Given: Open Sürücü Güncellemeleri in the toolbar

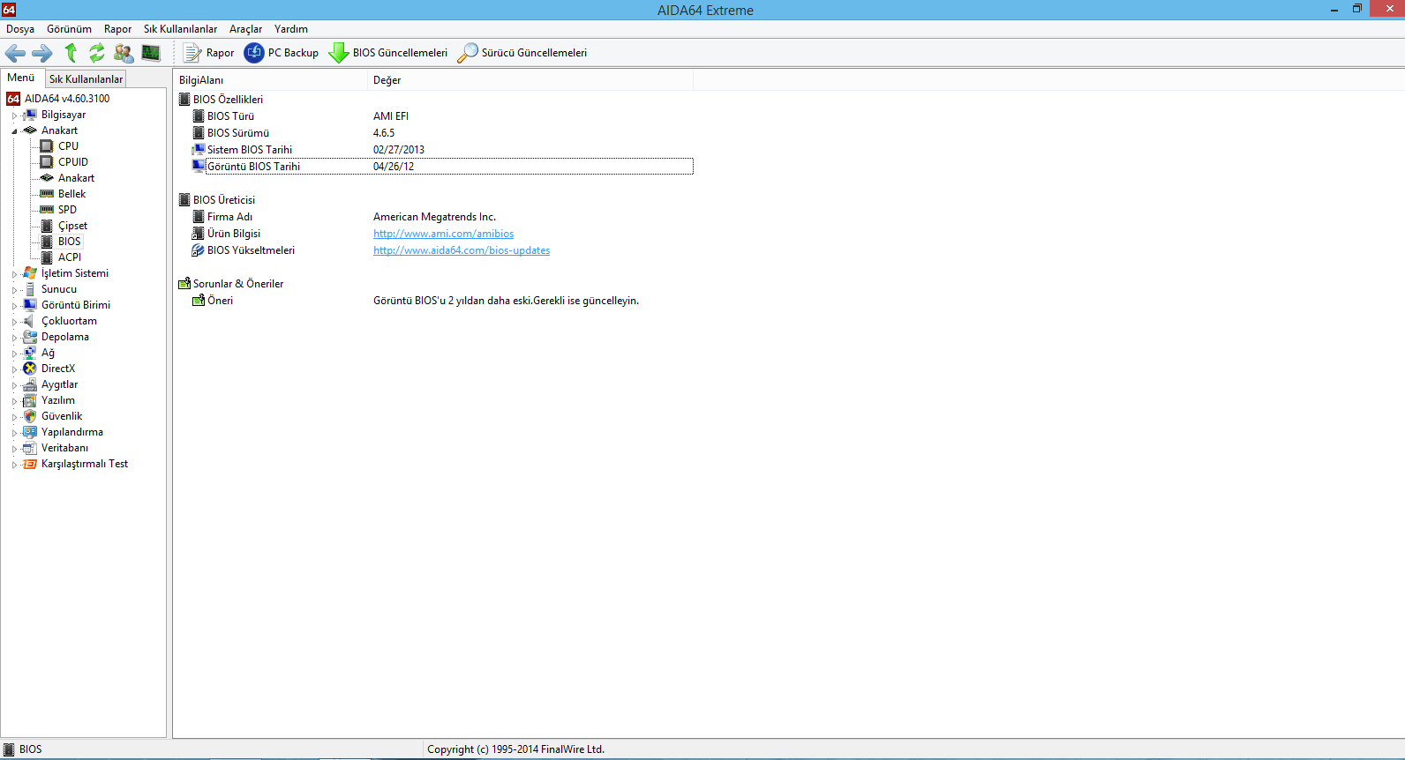Looking at the screenshot, I should tap(522, 53).
